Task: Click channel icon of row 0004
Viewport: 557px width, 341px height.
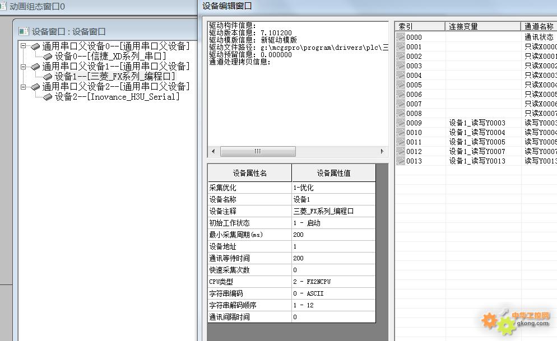Action: 401,75
